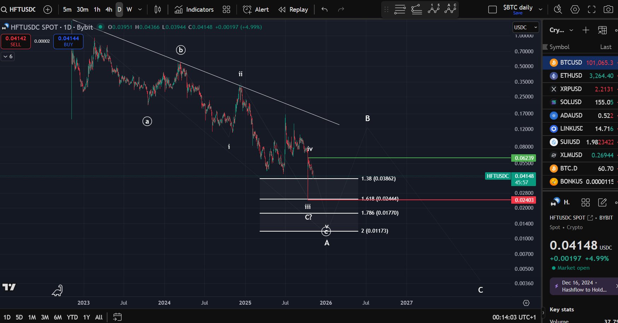Screen dimensions: 618x323
Task: Click the red 0.02403 price line label
Action: click(524, 200)
